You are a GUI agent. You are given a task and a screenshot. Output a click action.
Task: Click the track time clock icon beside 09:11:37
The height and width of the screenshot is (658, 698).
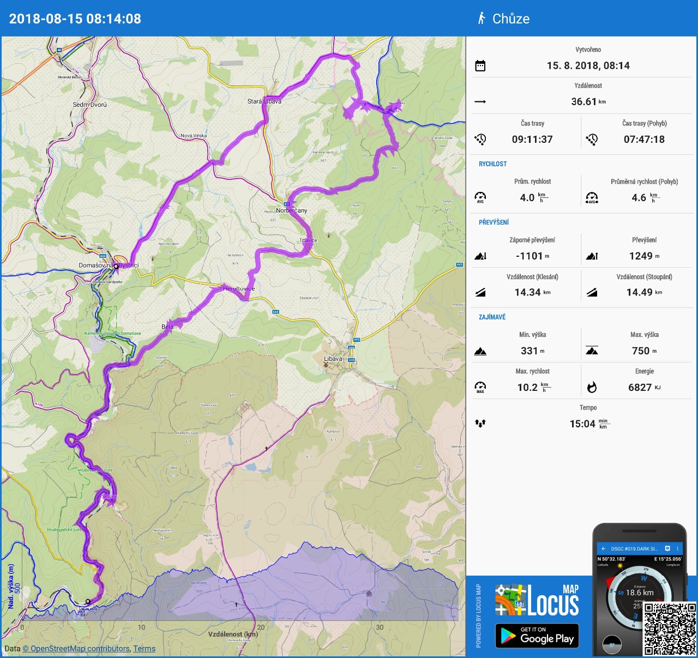pyautogui.click(x=480, y=140)
